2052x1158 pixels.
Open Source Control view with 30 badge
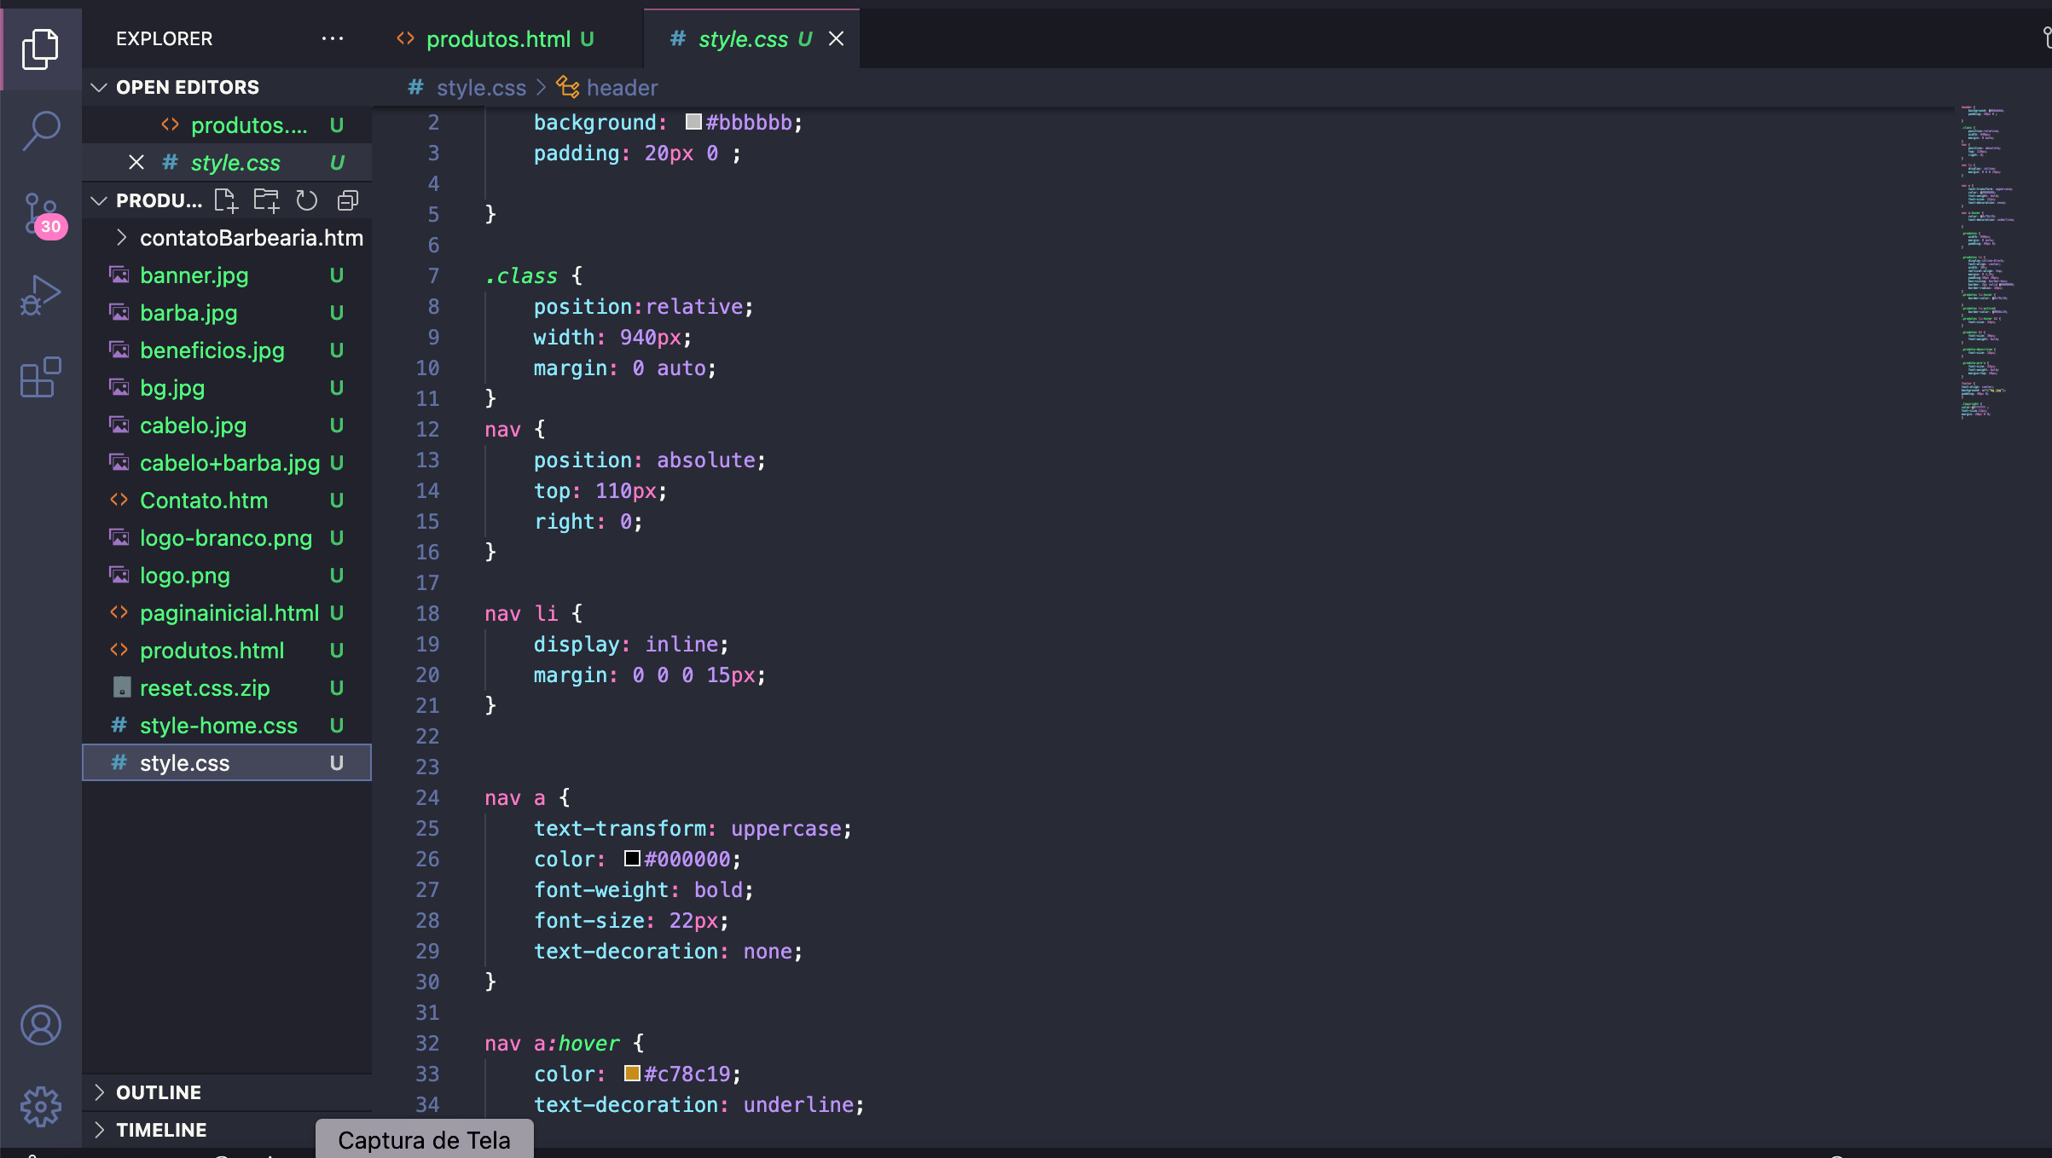[43, 215]
